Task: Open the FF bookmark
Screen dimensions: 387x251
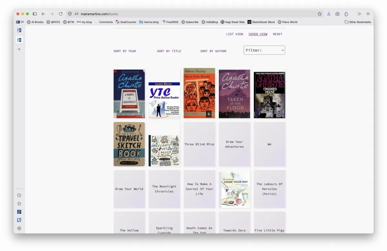Action: [x=20, y=22]
